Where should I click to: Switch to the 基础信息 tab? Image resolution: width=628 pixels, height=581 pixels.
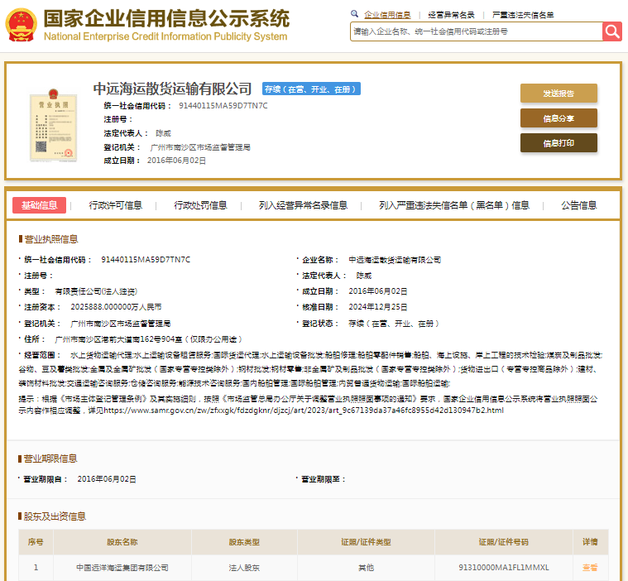coord(40,205)
